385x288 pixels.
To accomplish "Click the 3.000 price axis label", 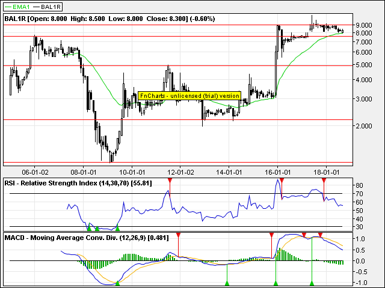I will (363, 99).
